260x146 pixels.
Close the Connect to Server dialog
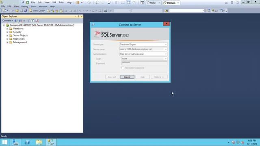point(167,24)
